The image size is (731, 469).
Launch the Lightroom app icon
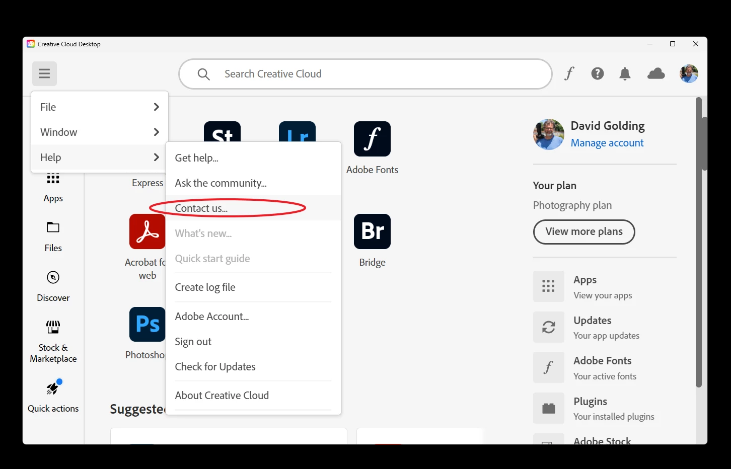(297, 132)
